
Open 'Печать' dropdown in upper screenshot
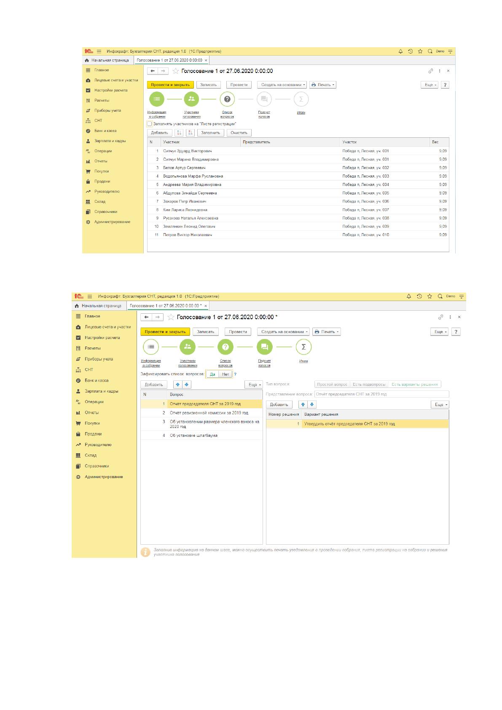(323, 85)
